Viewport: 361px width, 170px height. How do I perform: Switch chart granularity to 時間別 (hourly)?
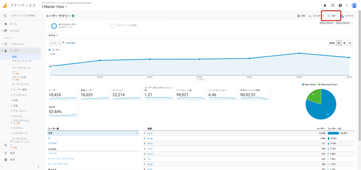[331, 43]
